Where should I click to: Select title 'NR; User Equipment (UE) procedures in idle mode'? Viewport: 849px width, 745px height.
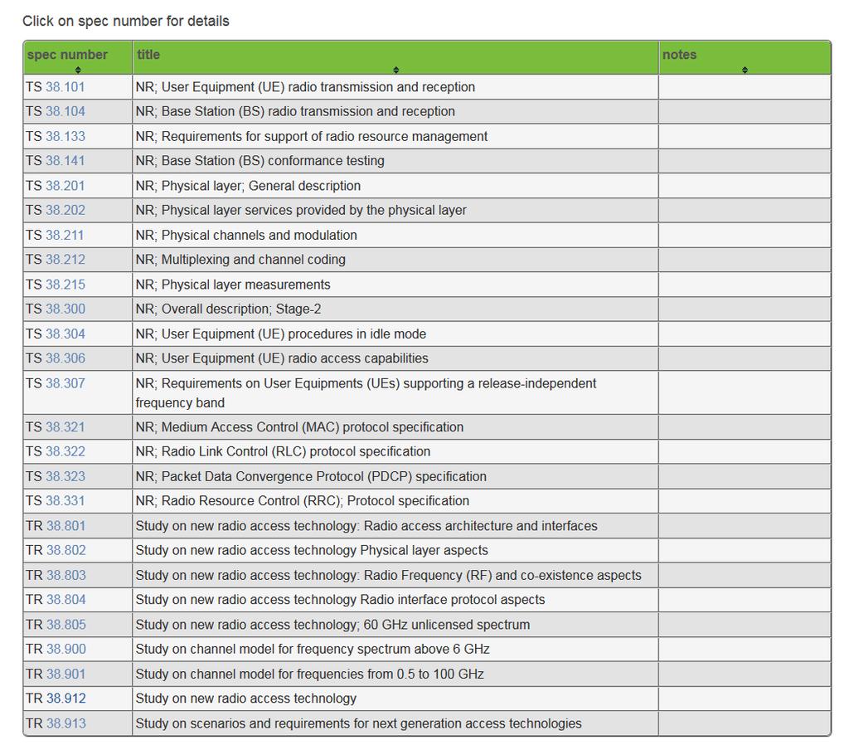point(281,334)
